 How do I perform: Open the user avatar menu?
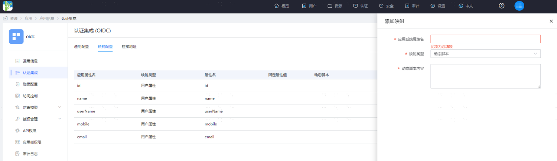pos(519,6)
